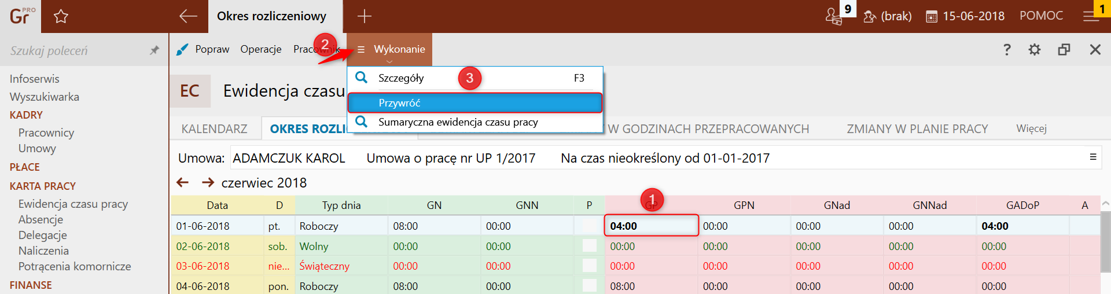This screenshot has width=1111, height=294.
Task: Go to next month arrow
Action: [x=208, y=183]
